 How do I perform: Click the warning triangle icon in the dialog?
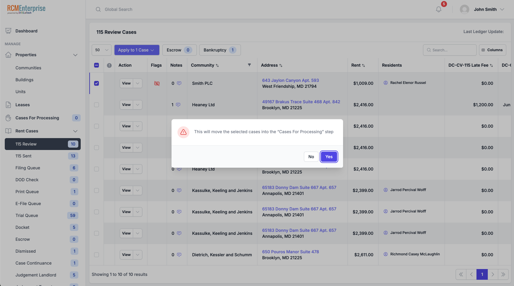pyautogui.click(x=183, y=132)
